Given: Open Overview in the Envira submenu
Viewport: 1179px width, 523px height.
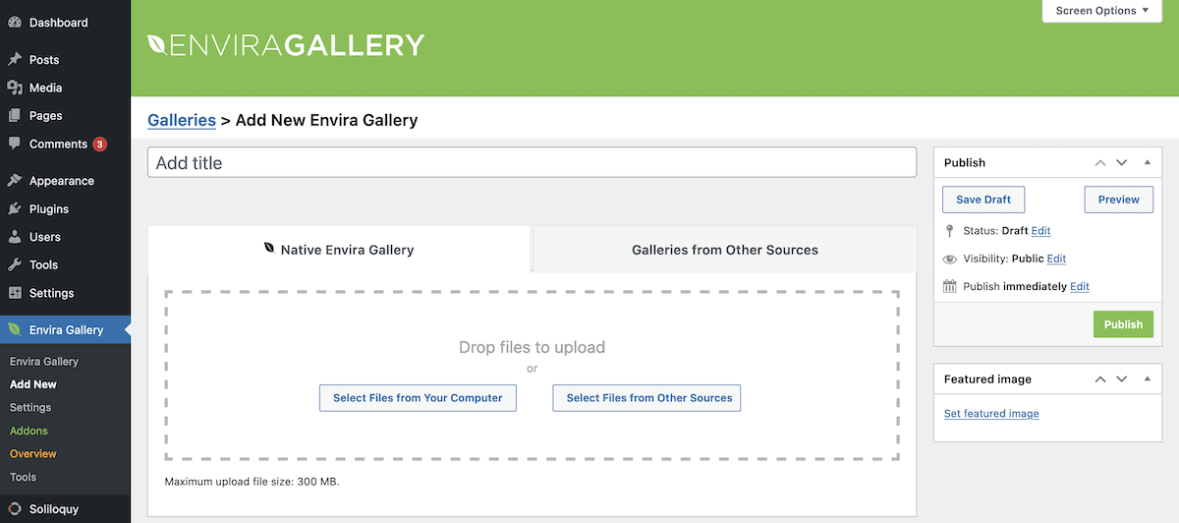Looking at the screenshot, I should point(33,454).
